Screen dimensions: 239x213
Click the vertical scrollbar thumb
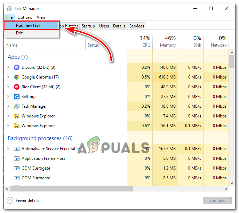232,62
